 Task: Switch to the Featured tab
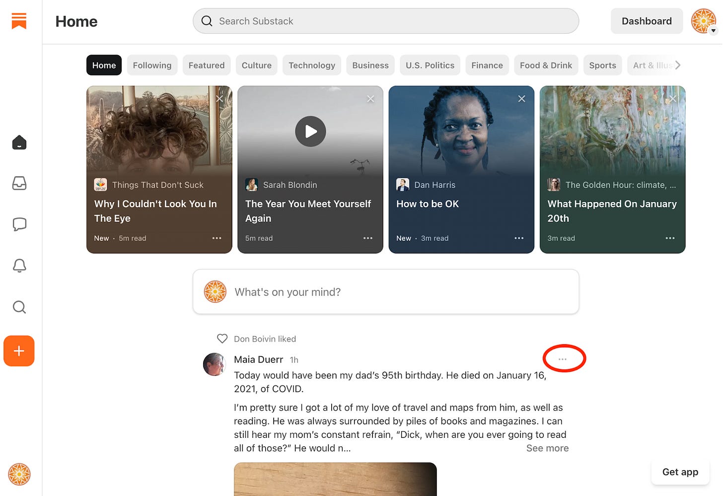point(207,65)
